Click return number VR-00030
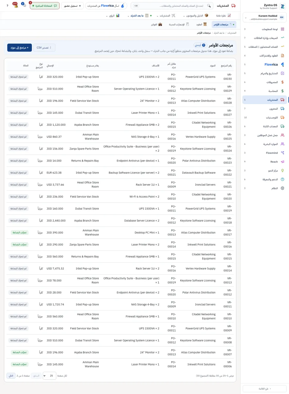289x394 pixels. click(228, 77)
